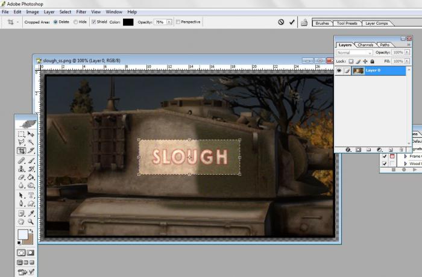
Task: Select the Hand tool
Action: pyautogui.click(x=21, y=222)
